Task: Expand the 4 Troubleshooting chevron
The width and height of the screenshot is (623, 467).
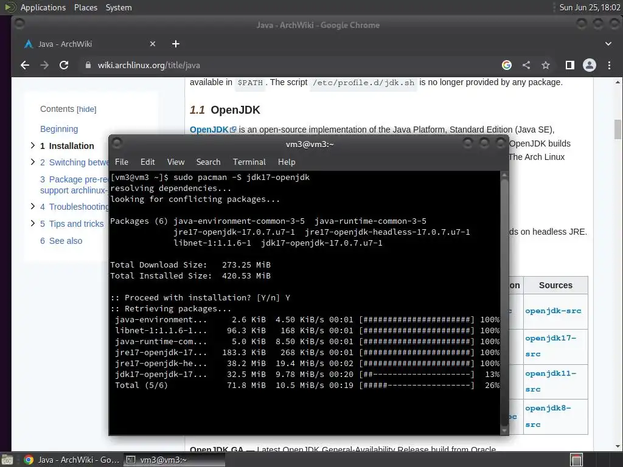Action: 33,206
